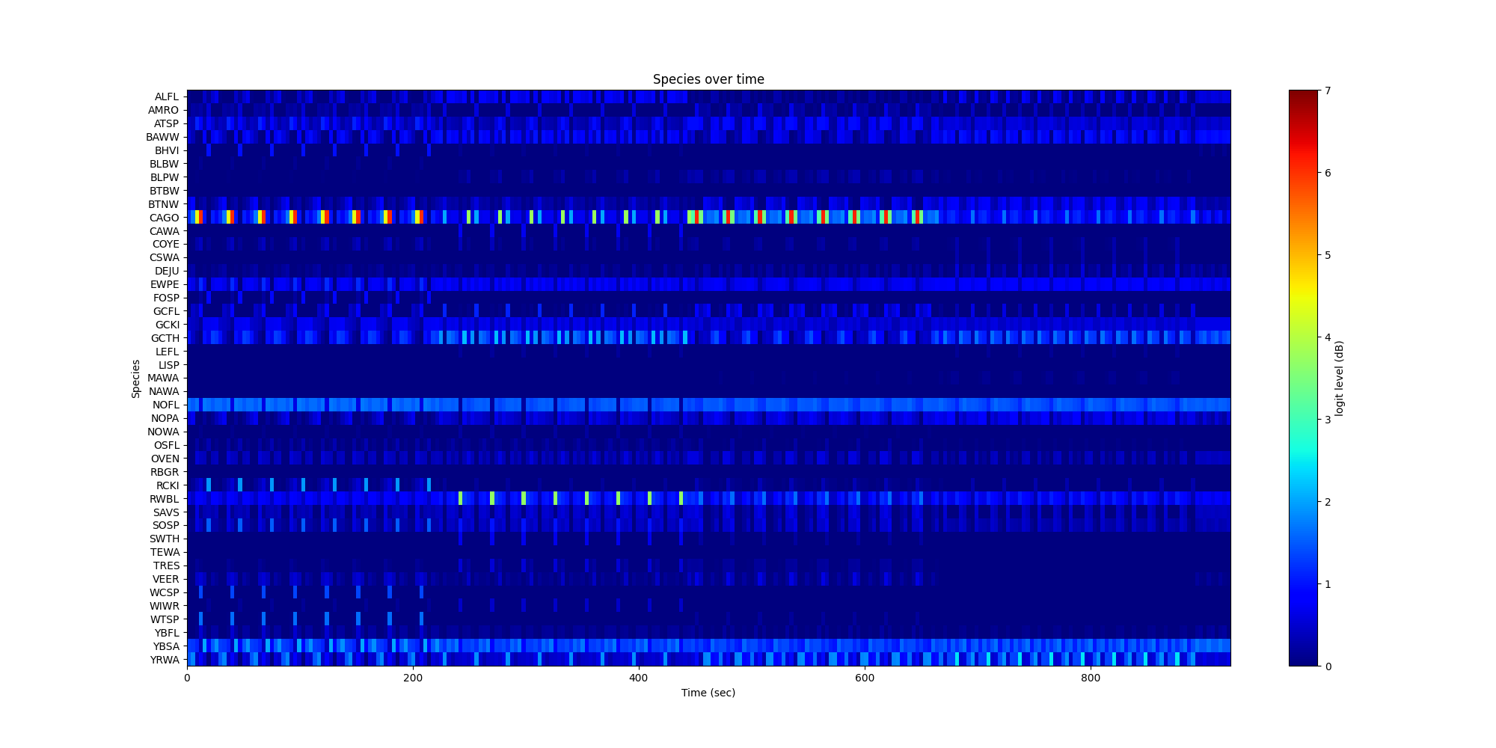Viewport: 1496px width, 748px height.
Task: Click the YBSA row label
Action: [165, 646]
